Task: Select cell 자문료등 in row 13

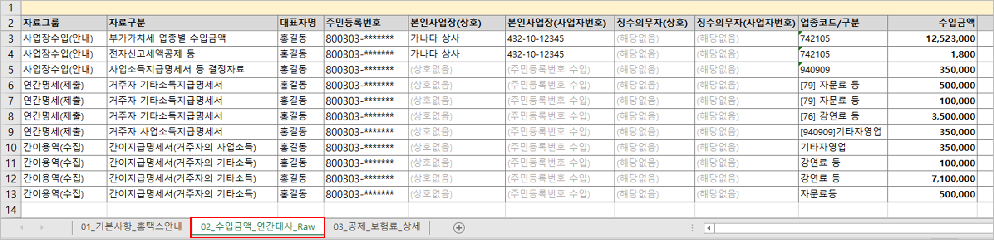Action: [x=843, y=194]
